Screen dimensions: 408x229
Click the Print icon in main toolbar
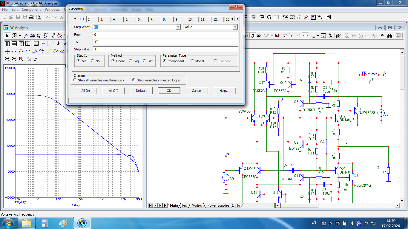click(x=31, y=17)
